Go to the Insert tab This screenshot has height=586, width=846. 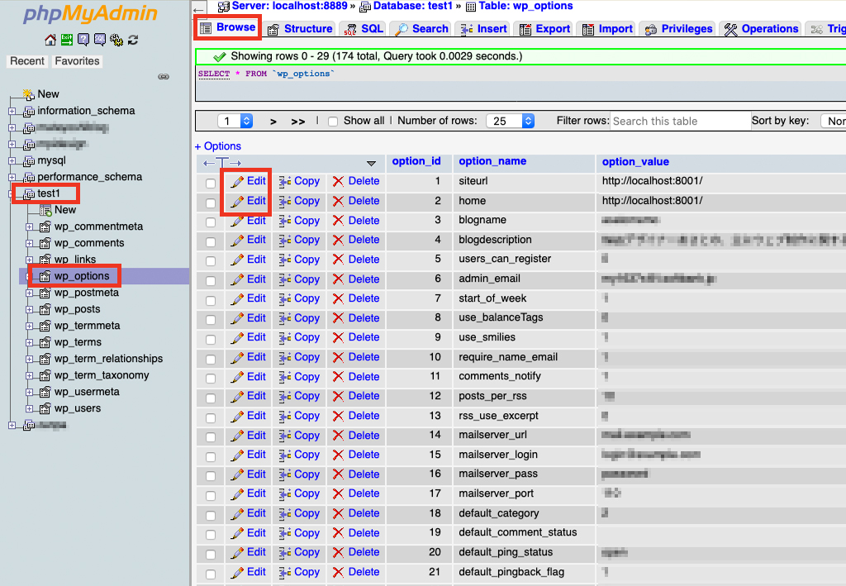click(483, 29)
